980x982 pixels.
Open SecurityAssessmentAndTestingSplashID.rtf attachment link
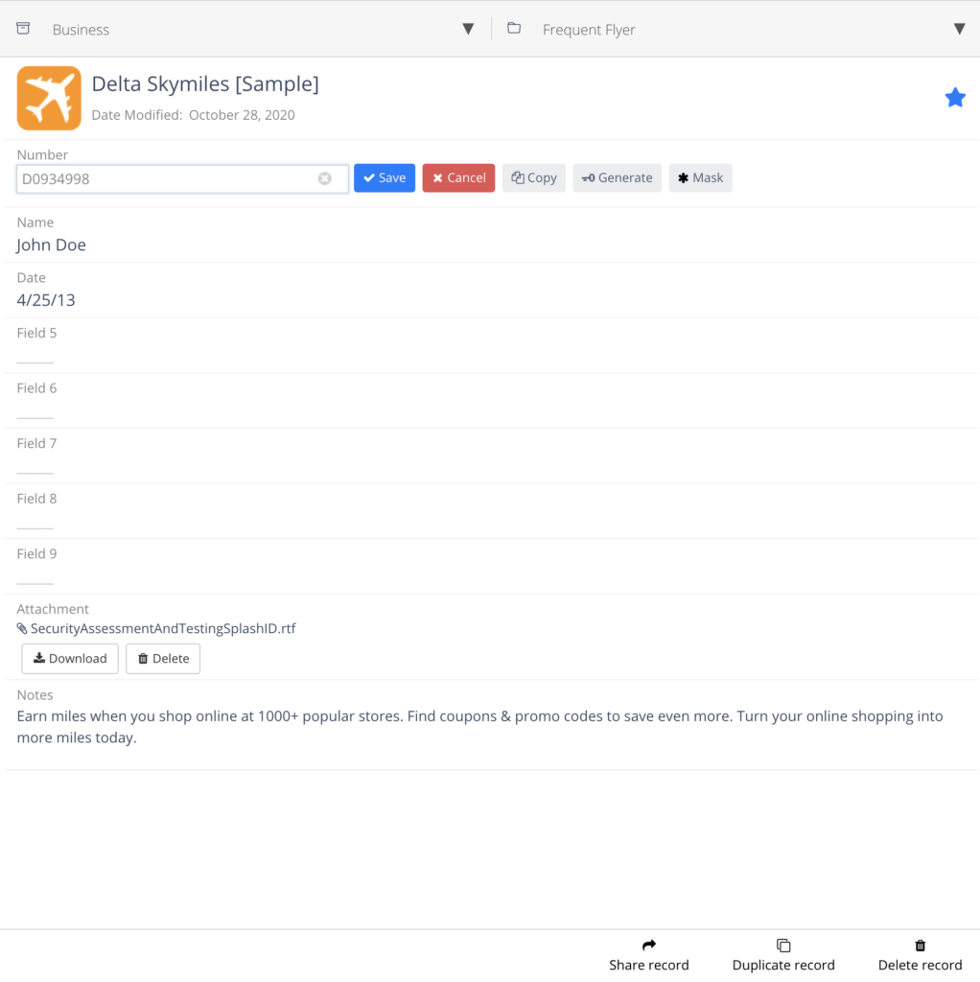coord(162,629)
